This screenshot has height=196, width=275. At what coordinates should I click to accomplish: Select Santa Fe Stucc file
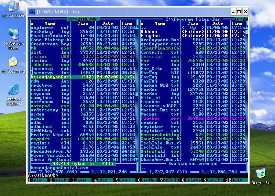tap(83, 160)
